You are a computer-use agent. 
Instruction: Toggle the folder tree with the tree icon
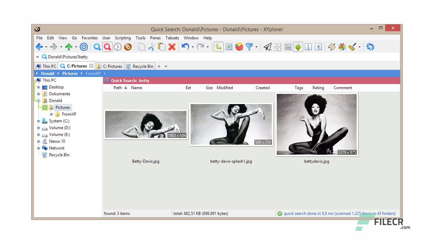[298, 47]
